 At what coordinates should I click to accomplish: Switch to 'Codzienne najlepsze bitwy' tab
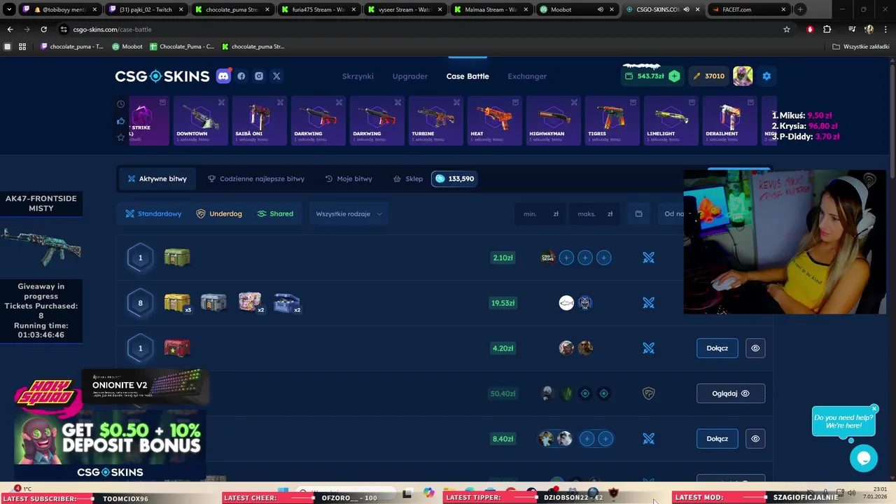(256, 178)
